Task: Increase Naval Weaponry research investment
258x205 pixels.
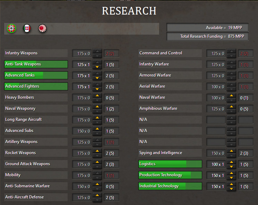Action: [97, 107]
